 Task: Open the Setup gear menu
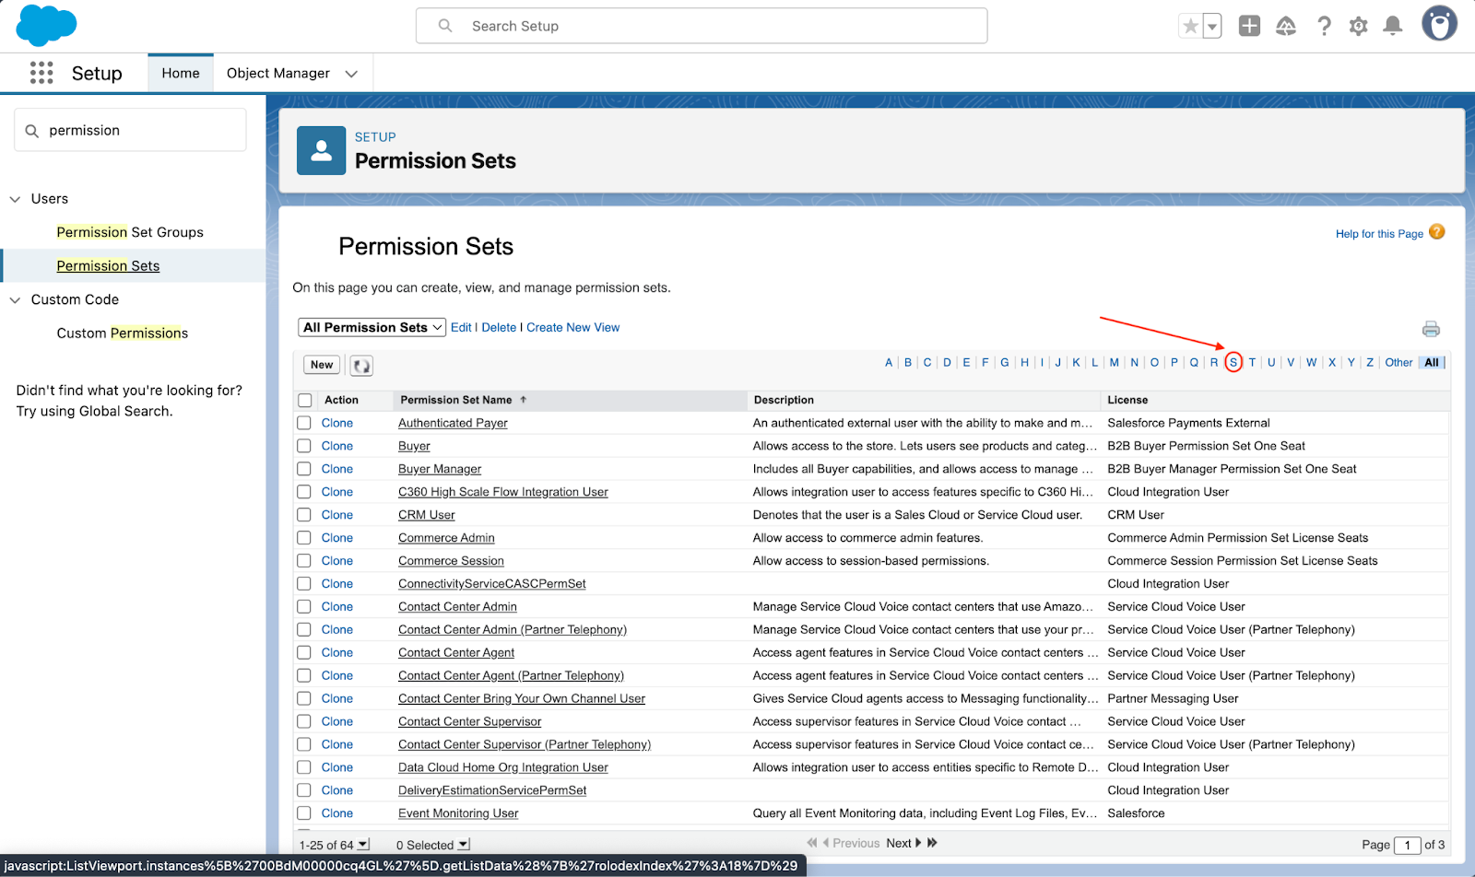[x=1358, y=26]
